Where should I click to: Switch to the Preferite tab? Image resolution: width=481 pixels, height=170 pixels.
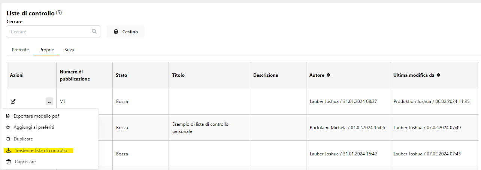tap(20, 50)
